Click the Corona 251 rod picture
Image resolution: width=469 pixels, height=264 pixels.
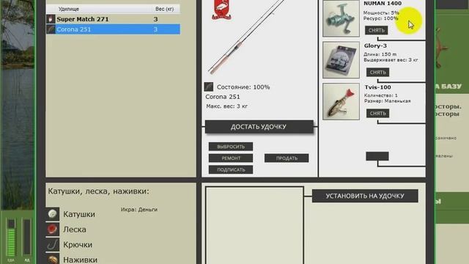pos(247,37)
